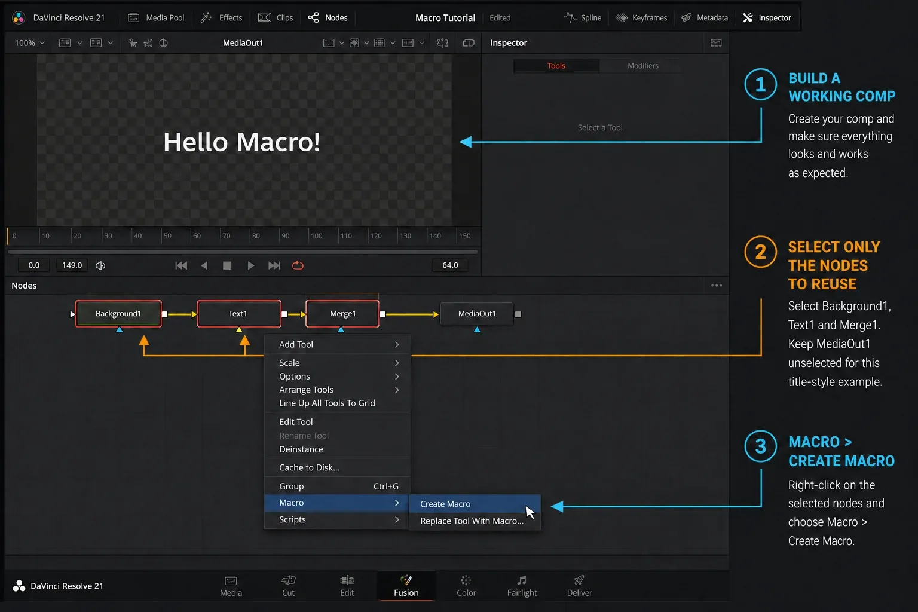Click the 0.0 render start field
The height and width of the screenshot is (612, 918).
coord(34,265)
